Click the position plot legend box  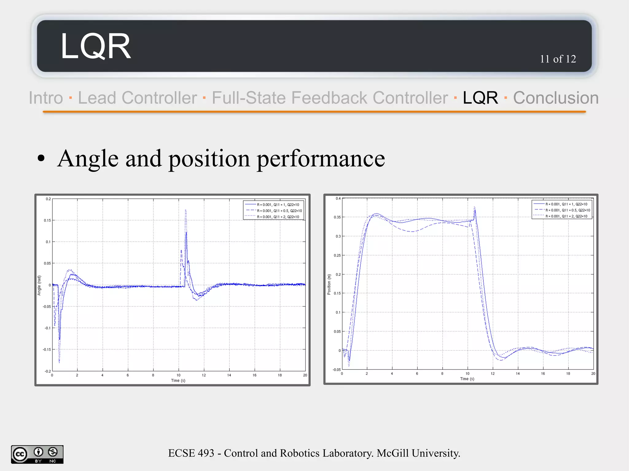(562, 210)
